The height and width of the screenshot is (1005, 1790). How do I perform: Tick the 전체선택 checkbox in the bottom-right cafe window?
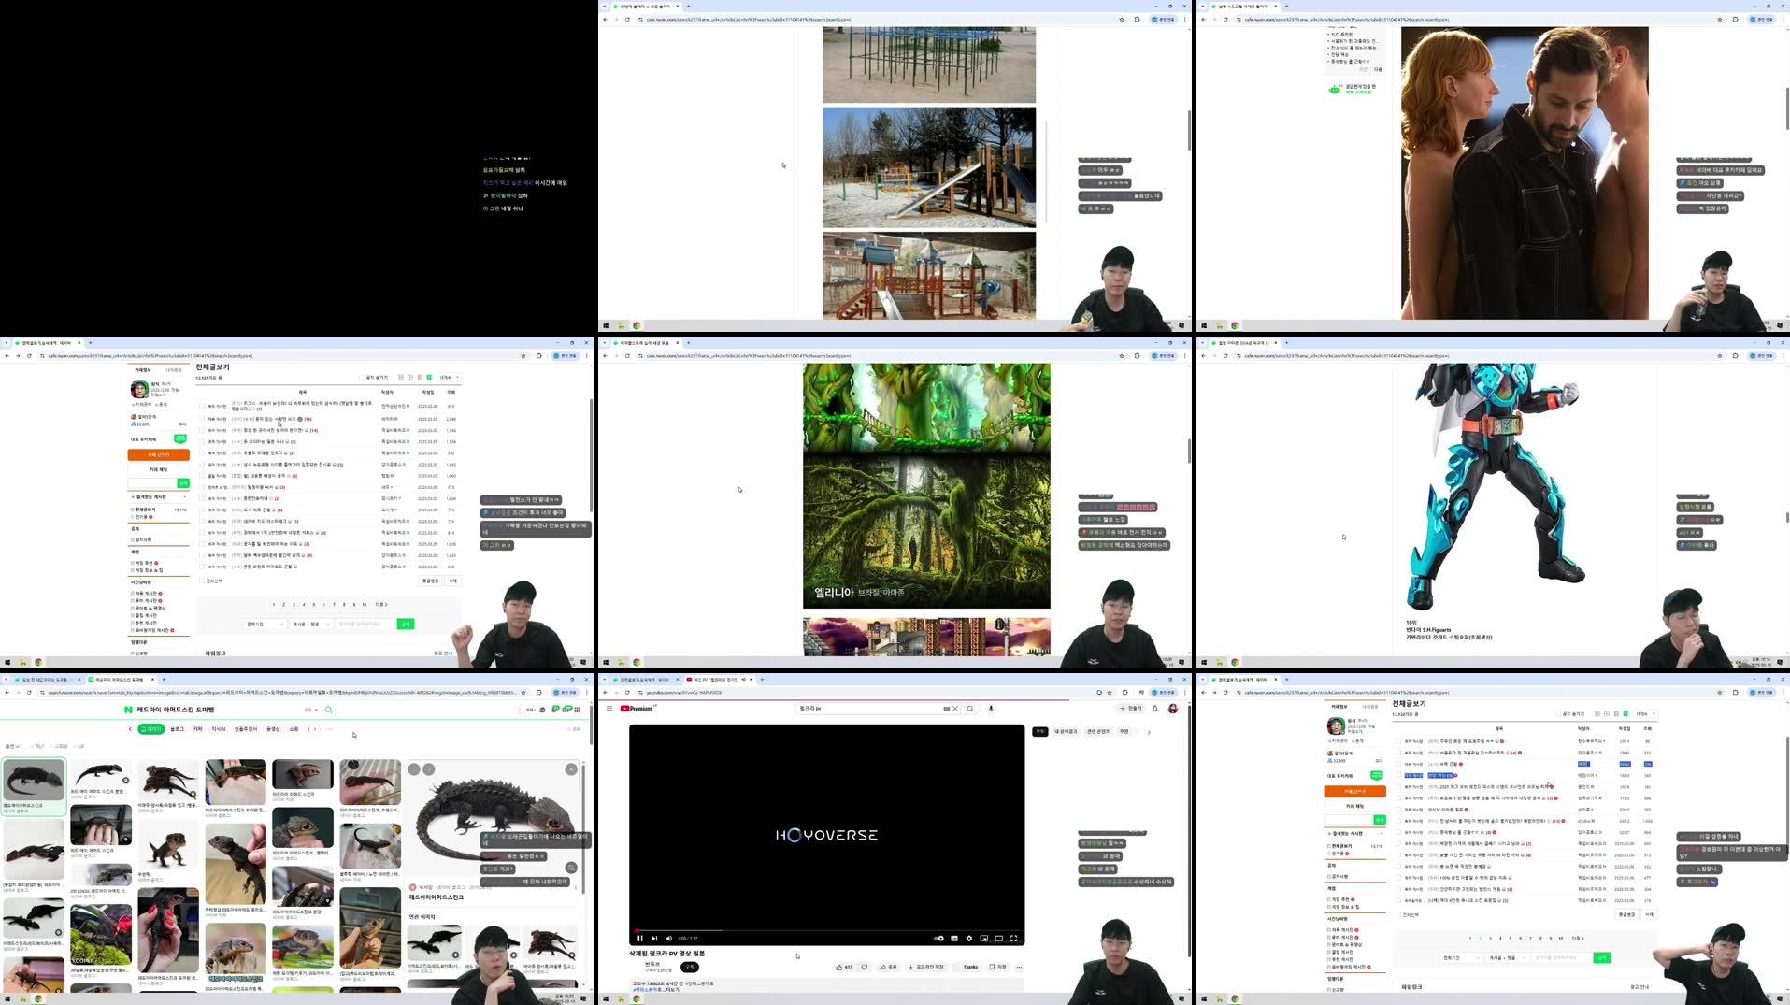pos(1398,914)
